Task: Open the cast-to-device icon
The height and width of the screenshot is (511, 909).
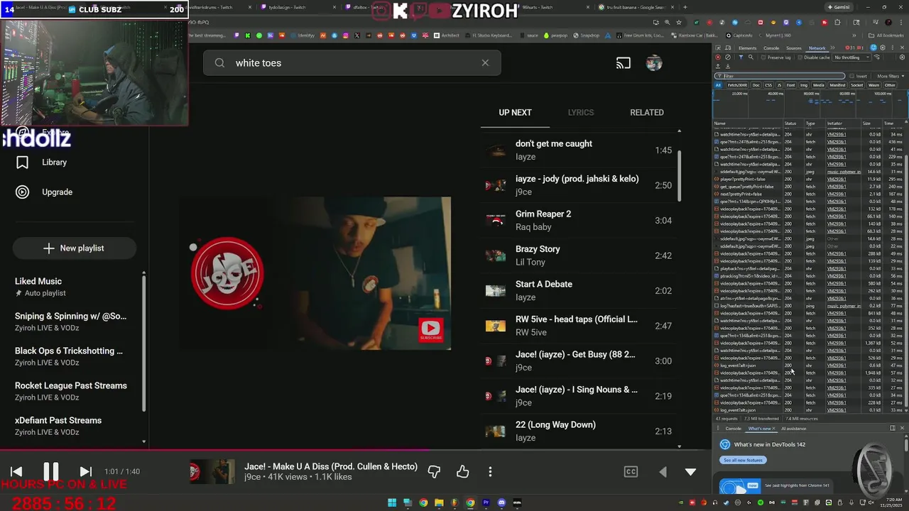Action: pos(623,63)
